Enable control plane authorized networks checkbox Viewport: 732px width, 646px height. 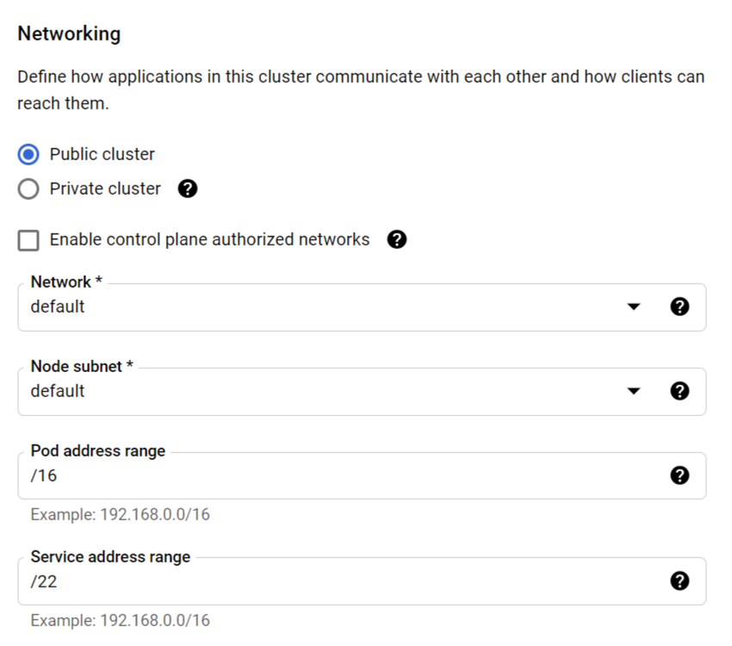pyautogui.click(x=28, y=240)
